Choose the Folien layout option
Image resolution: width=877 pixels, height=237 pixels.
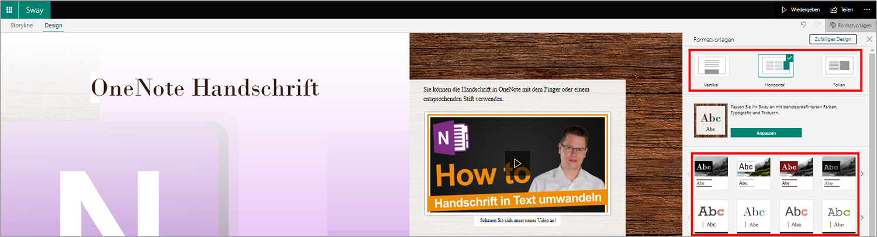tap(839, 69)
